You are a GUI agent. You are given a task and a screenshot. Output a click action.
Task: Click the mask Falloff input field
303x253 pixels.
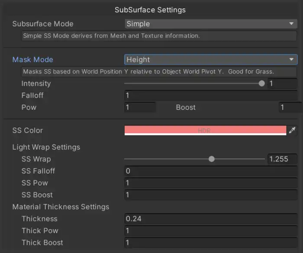pyautogui.click(x=210, y=95)
